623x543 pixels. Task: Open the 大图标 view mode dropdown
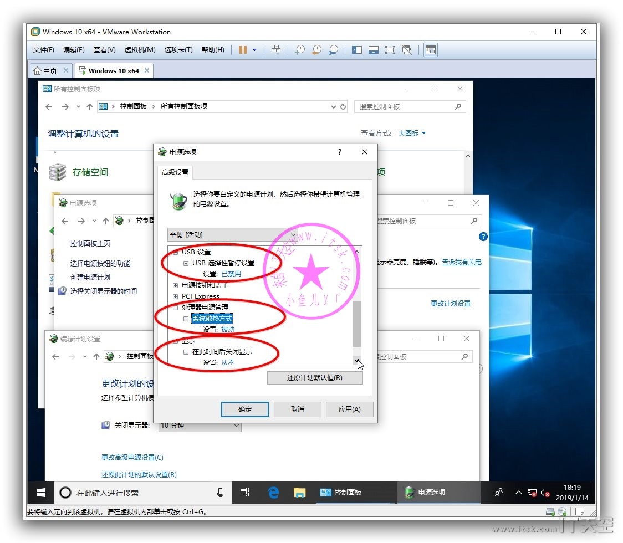click(412, 133)
